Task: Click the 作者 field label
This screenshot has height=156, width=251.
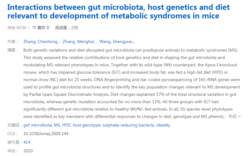Action: tap(12, 42)
